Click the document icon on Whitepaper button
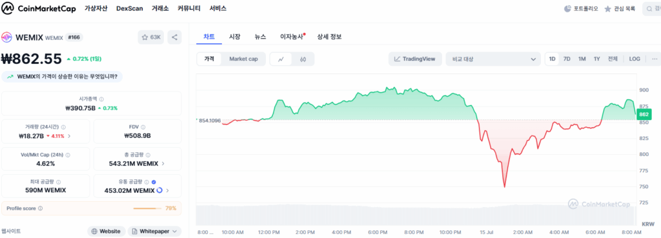The width and height of the screenshot is (661, 238). (x=134, y=232)
